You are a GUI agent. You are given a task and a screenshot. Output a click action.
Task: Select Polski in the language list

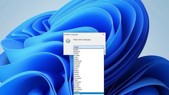pos(89,80)
